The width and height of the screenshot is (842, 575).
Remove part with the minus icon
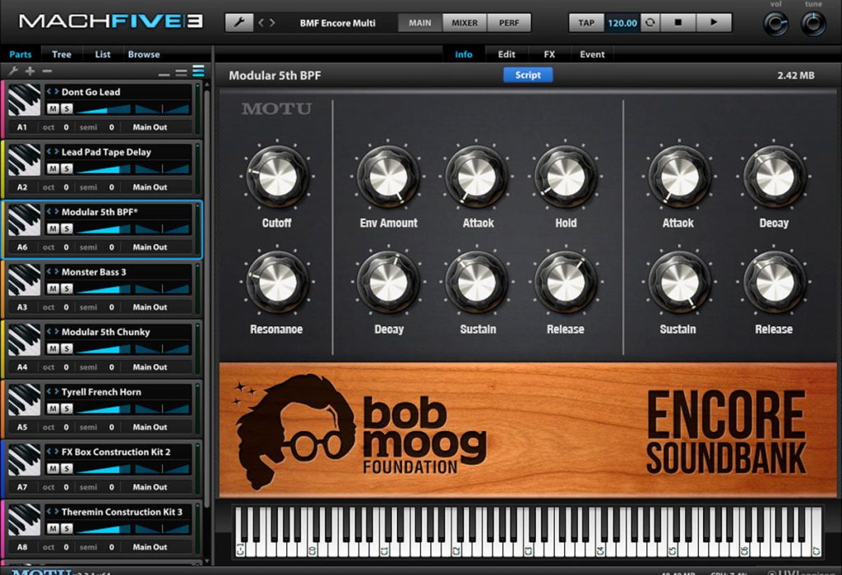tap(47, 71)
